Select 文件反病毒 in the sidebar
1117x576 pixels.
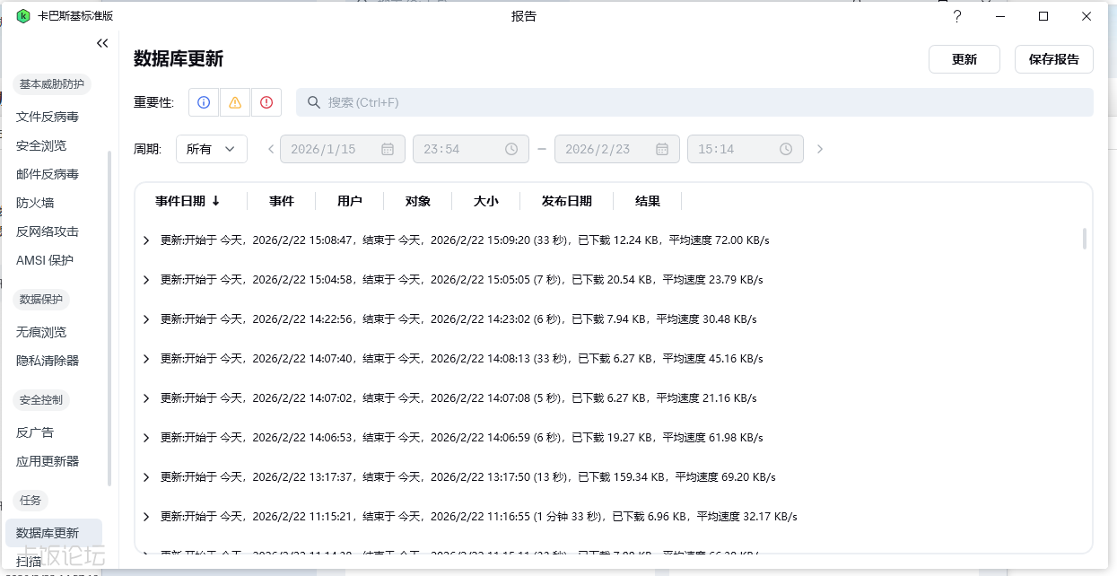click(48, 117)
